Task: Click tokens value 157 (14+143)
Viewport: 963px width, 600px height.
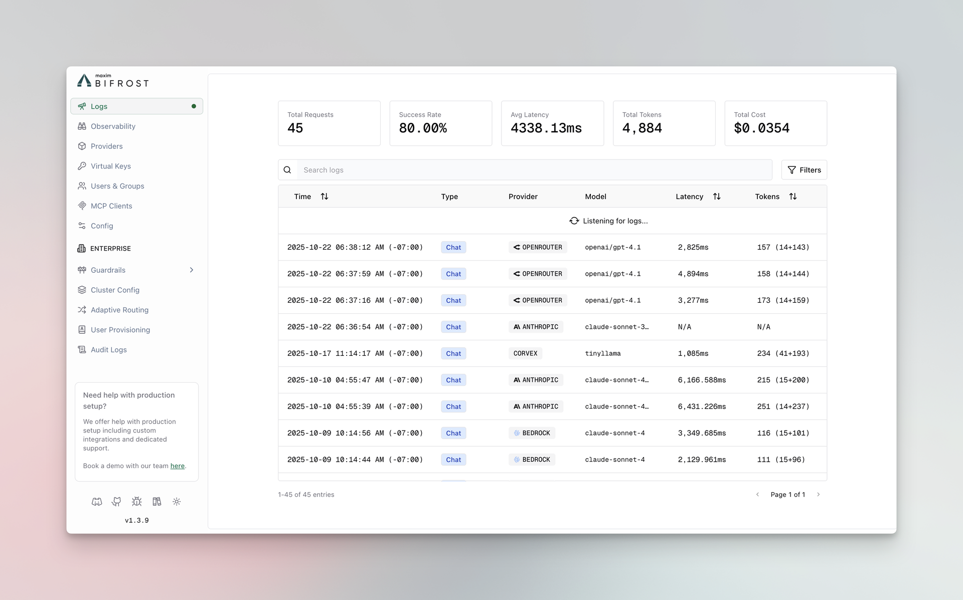Action: [x=783, y=247]
